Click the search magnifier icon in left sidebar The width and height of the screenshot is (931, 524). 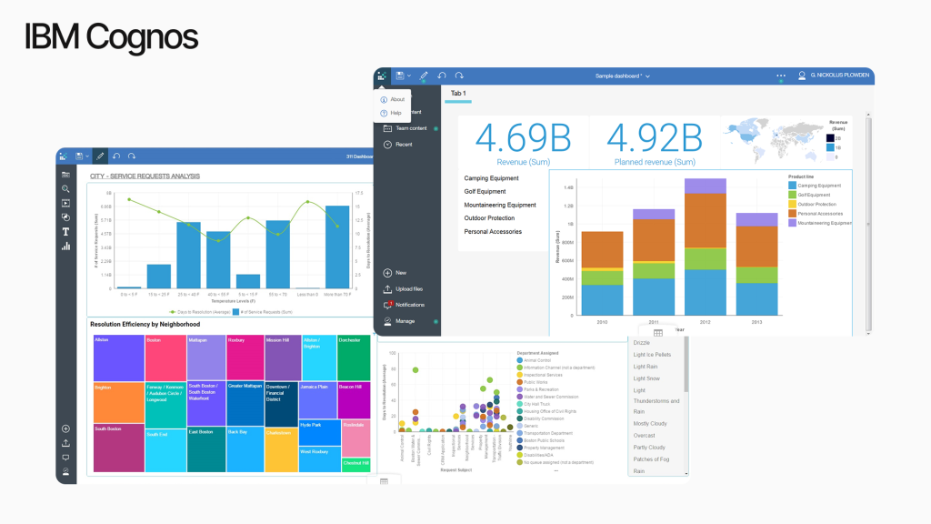click(65, 188)
